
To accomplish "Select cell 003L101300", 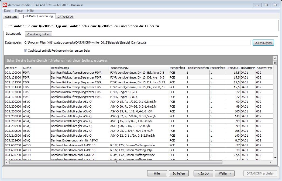I will [x=13, y=82].
